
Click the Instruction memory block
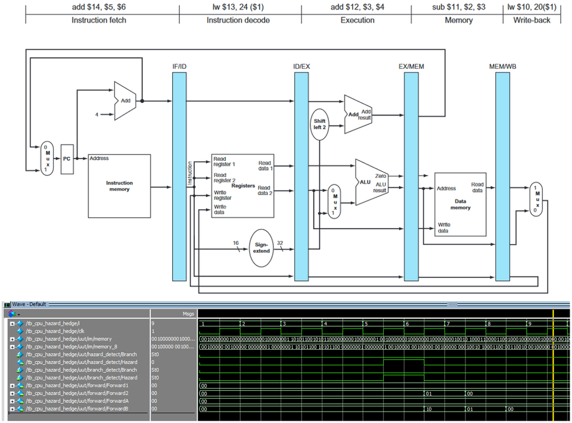click(119, 186)
